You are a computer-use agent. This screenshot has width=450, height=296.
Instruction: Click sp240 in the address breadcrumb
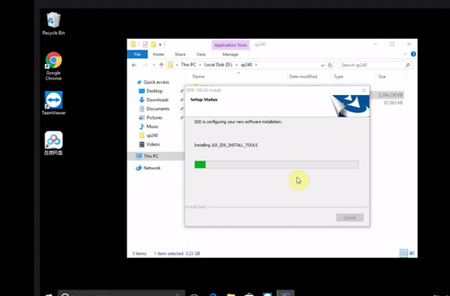(246, 65)
